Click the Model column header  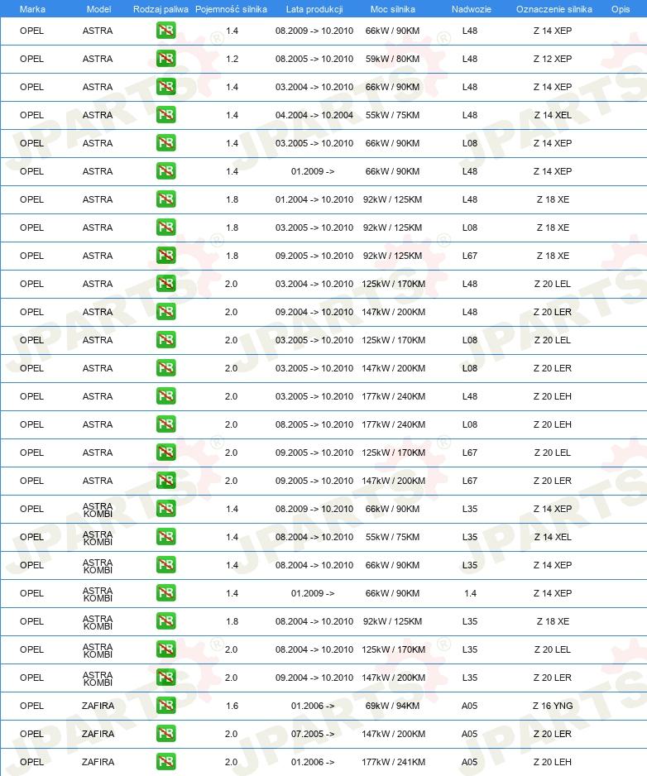click(x=98, y=9)
